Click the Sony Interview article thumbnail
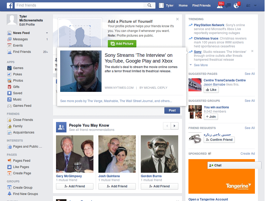Image resolution: width=268 pixels, height=201 pixels. 81,71
